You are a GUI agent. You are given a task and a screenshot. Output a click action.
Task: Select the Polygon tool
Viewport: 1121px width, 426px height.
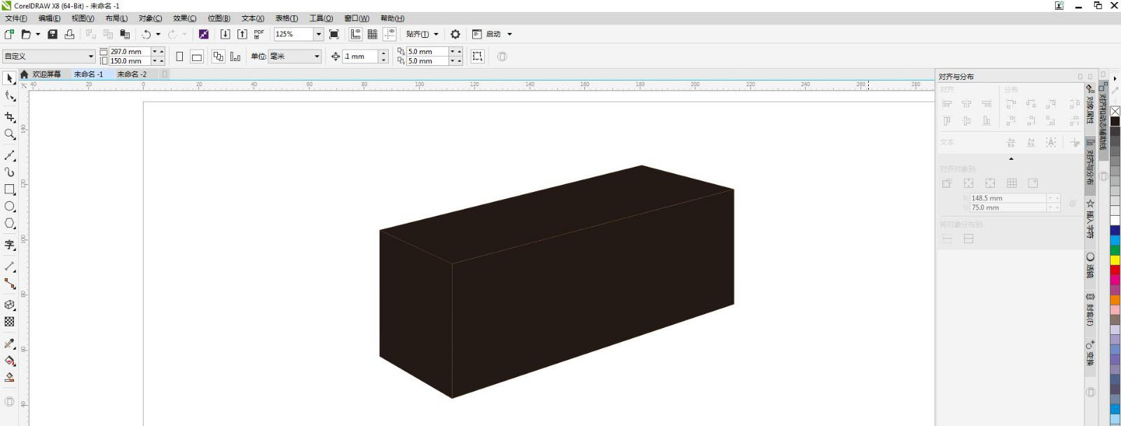(x=9, y=224)
